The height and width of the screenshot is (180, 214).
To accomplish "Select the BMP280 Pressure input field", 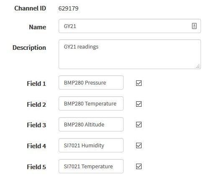I will coord(91,82).
